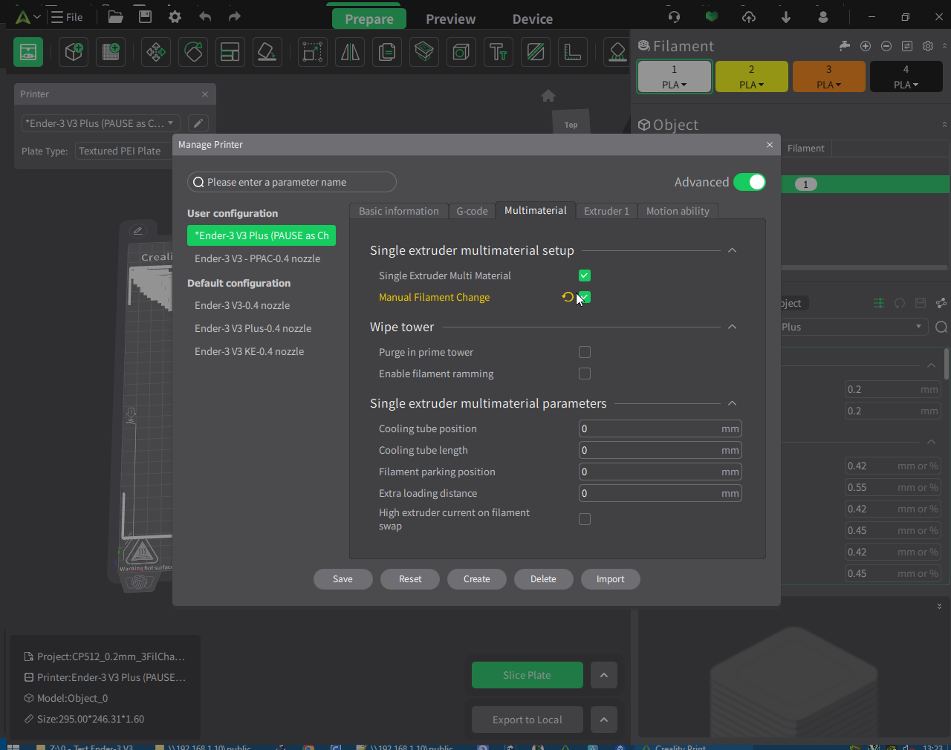Enable Purge in prime tower checkbox
951x750 pixels.
585,352
